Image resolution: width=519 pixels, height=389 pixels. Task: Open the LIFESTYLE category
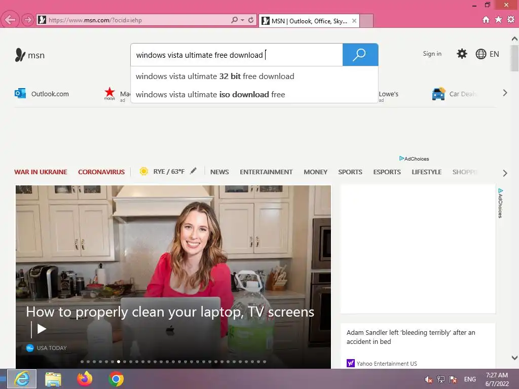(x=427, y=172)
